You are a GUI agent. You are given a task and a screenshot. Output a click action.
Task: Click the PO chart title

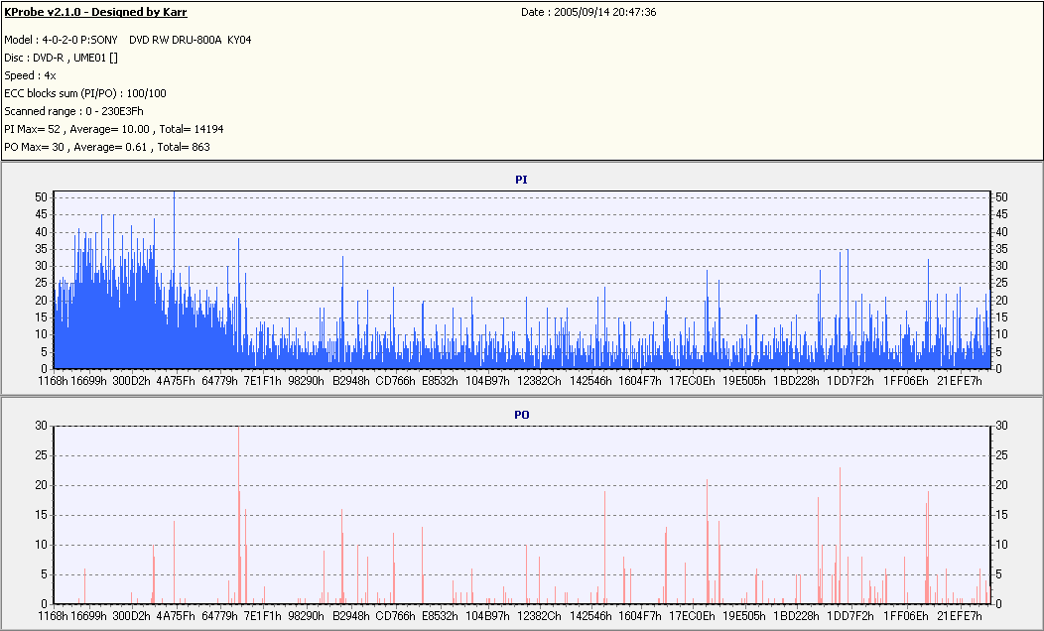521,414
